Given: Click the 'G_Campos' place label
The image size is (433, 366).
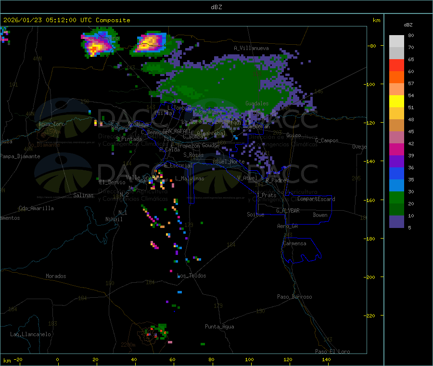Looking at the screenshot, I should click(327, 140).
